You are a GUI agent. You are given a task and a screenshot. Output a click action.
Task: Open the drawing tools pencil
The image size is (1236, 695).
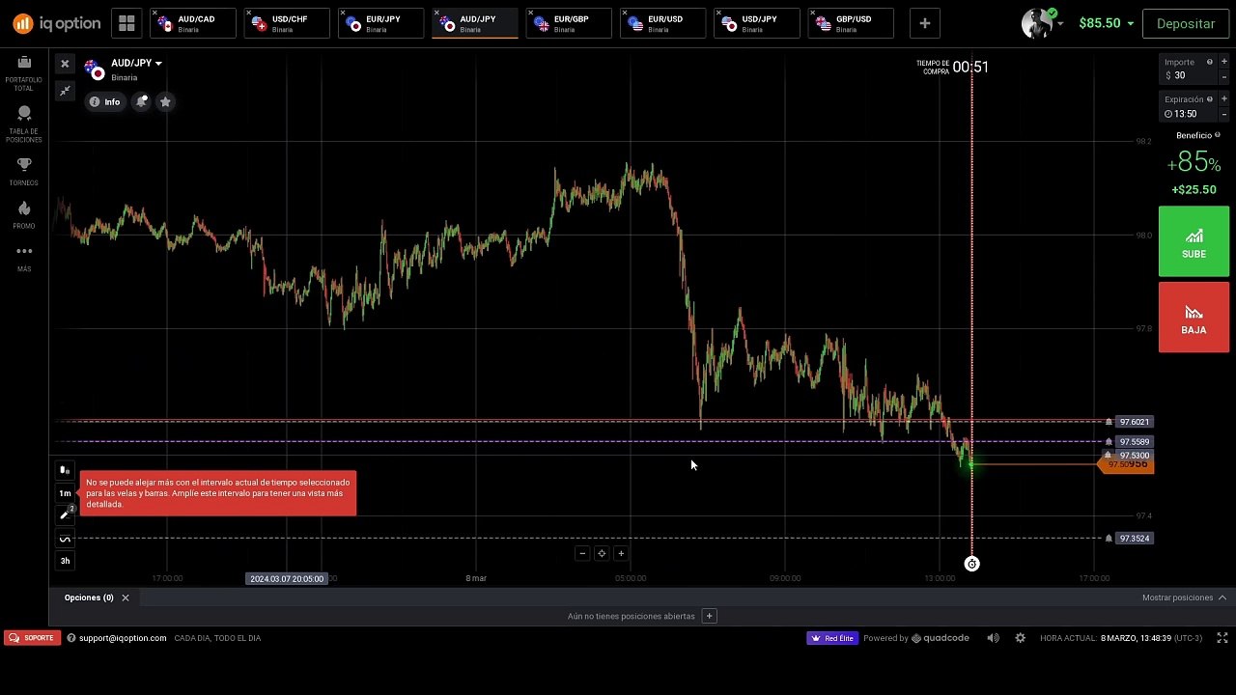click(65, 515)
